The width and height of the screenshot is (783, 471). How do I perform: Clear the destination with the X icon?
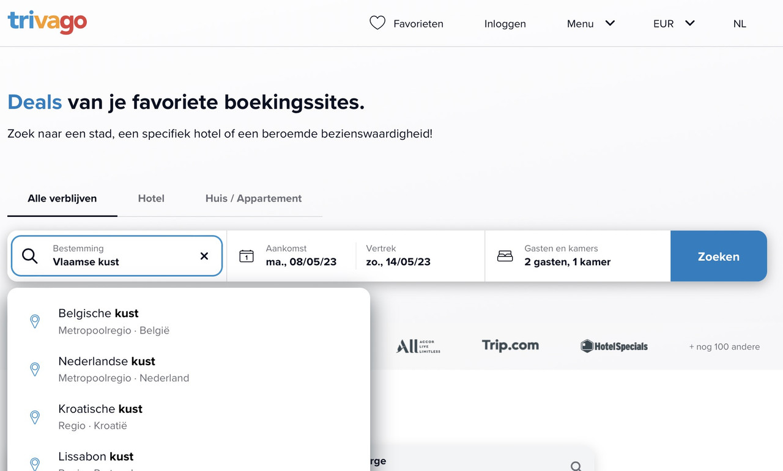[204, 256]
